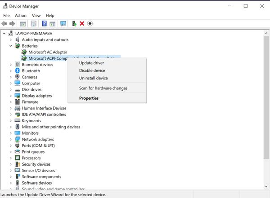Expand IDE ATA/ATAPI controllers chevron
This screenshot has width=270, height=198.
11,114
